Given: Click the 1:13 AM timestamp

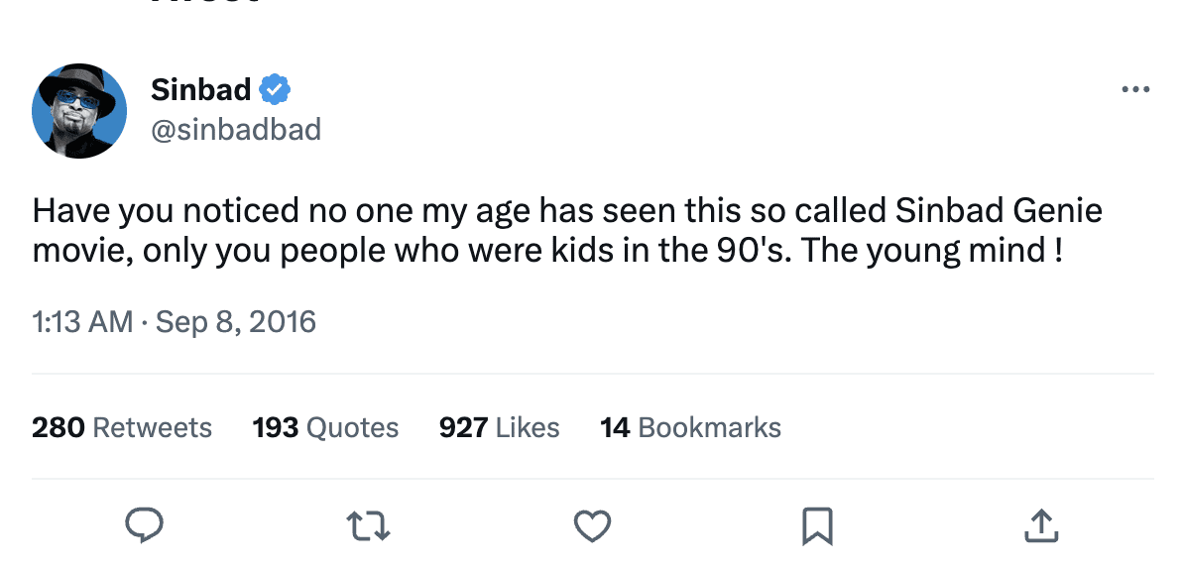Looking at the screenshot, I should 82,322.
